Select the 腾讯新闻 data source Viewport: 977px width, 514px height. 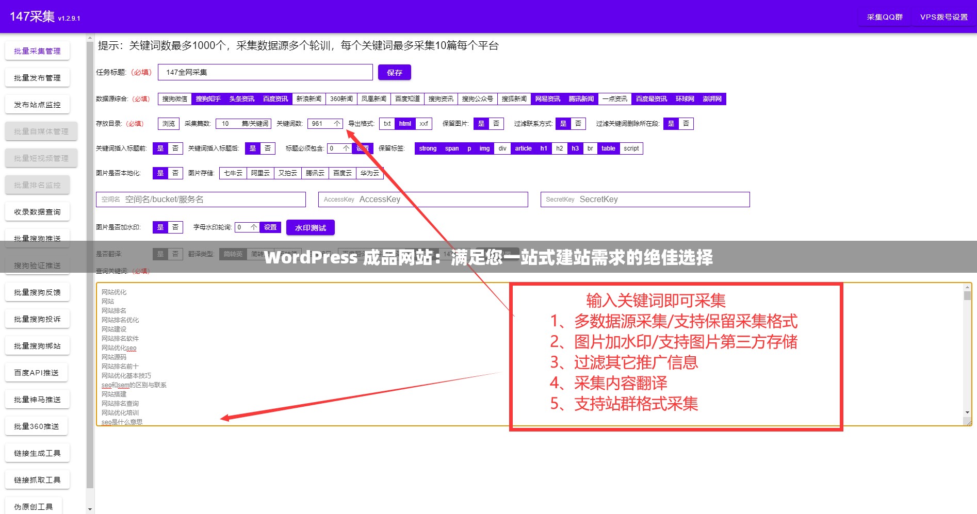pos(580,98)
